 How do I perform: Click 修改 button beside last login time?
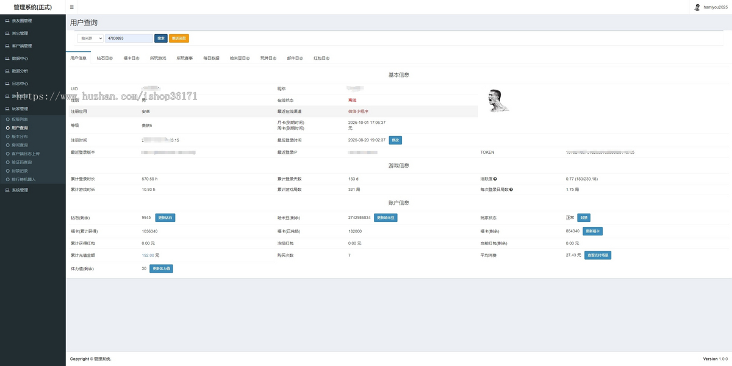pyautogui.click(x=395, y=140)
